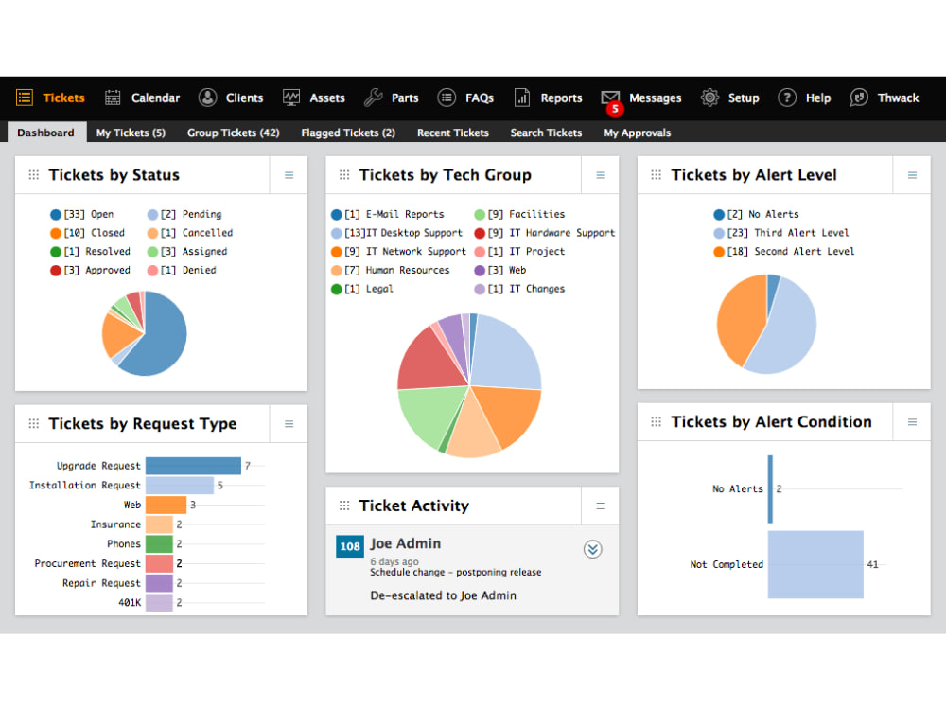The image size is (946, 710).
Task: Open the Search Tickets tab
Action: point(546,133)
